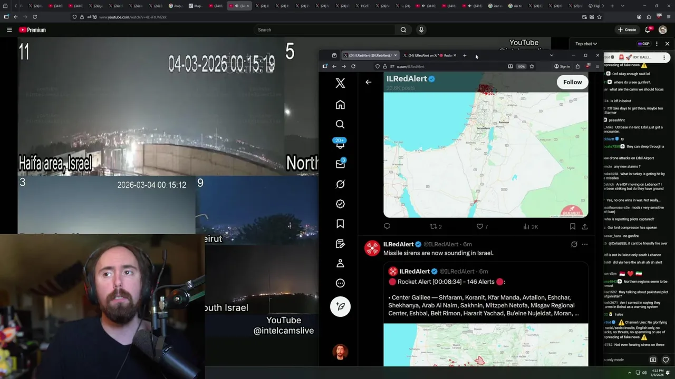Screen dimensions: 675x379
Task: Click the OXP badge in chat header
Action: [x=644, y=44]
